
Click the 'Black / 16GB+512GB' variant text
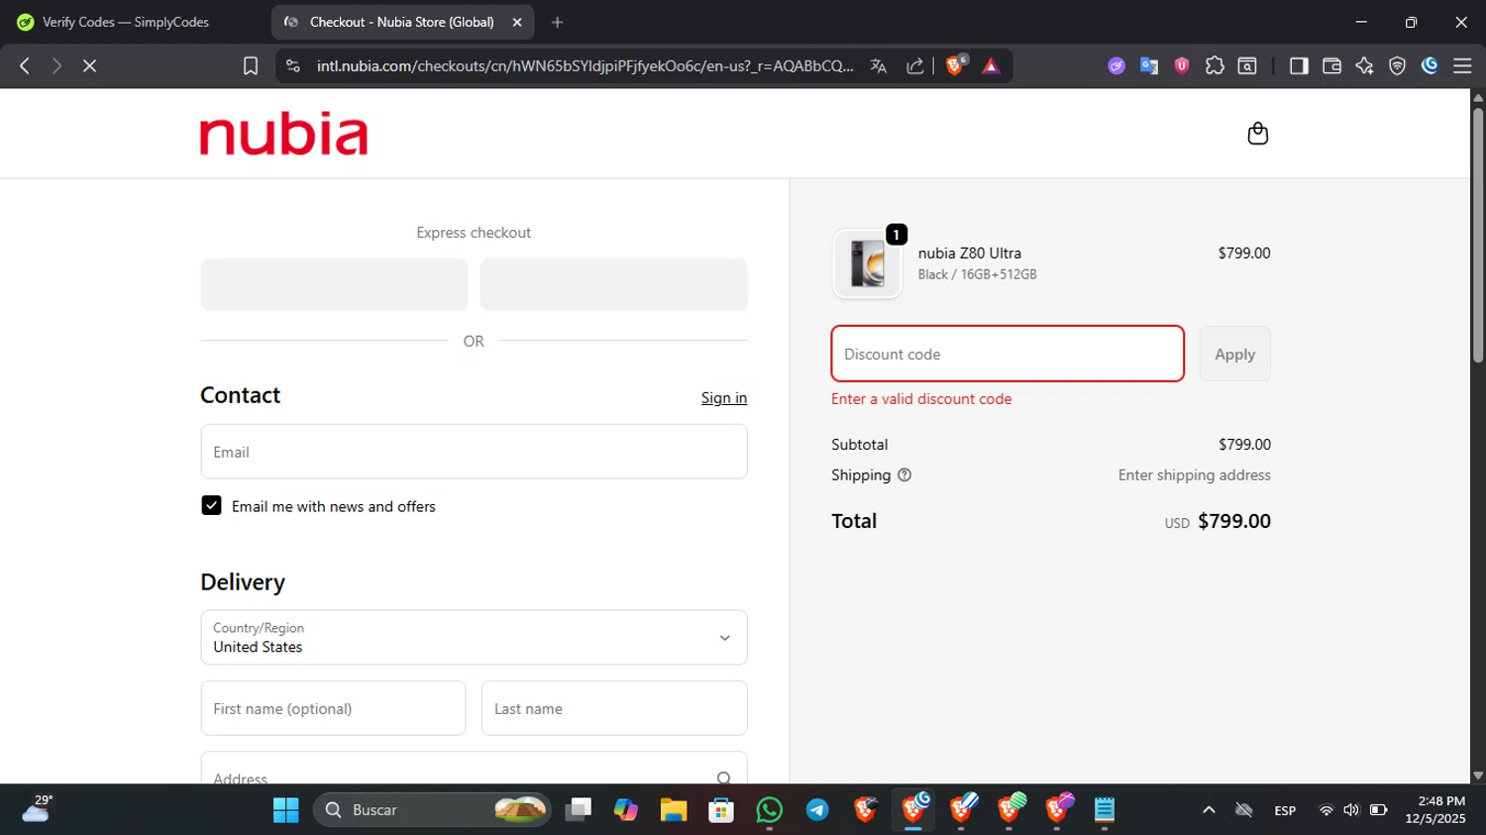point(978,274)
